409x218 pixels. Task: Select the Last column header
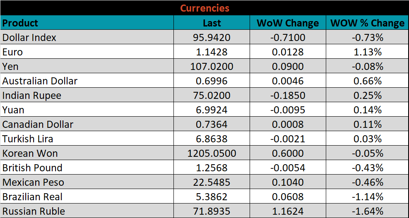[212, 23]
